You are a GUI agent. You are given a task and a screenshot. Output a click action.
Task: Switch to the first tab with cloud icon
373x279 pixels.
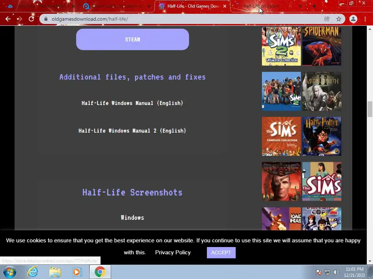pos(40,7)
